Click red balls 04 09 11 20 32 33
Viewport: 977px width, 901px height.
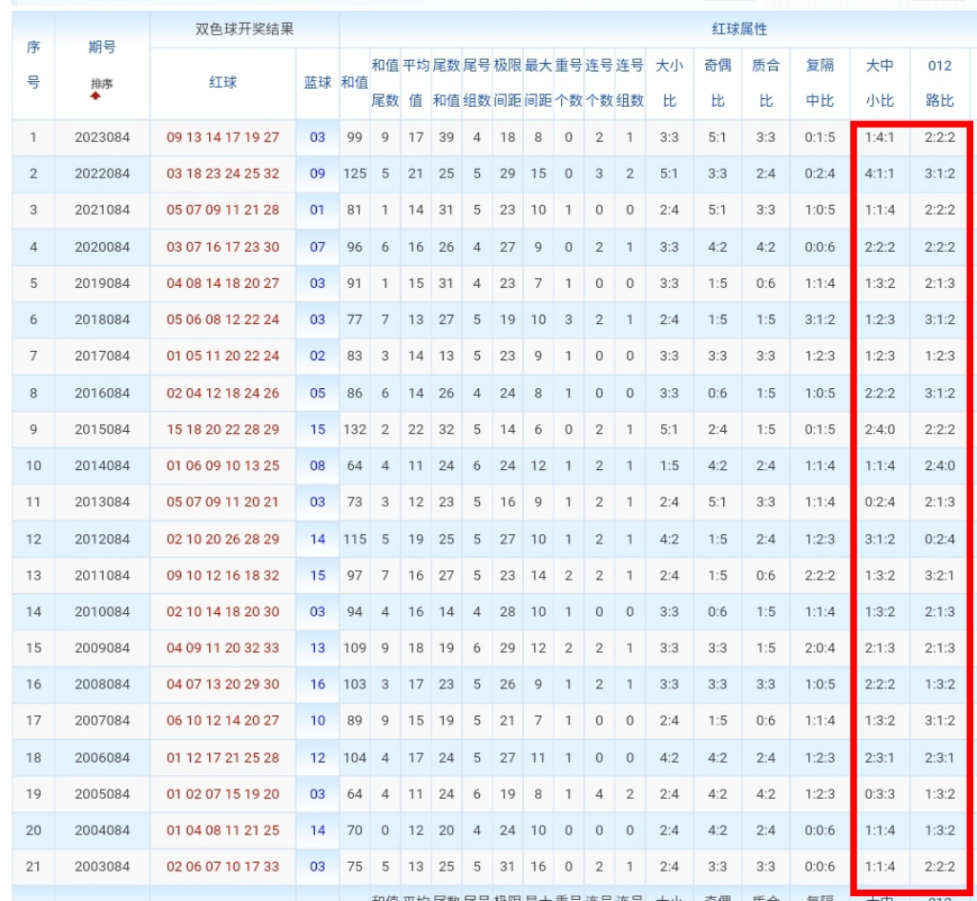click(222, 648)
